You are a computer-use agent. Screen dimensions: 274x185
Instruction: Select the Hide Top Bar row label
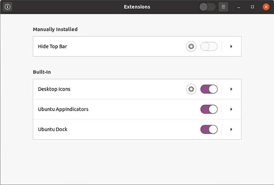coord(52,46)
